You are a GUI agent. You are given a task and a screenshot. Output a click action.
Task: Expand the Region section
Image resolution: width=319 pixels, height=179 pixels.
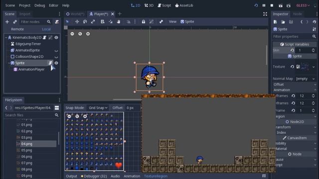click(x=296, y=116)
